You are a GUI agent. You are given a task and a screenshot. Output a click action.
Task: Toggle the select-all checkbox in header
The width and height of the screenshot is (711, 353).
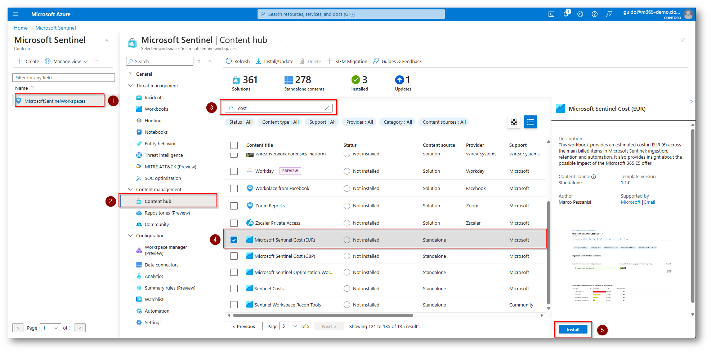[234, 145]
